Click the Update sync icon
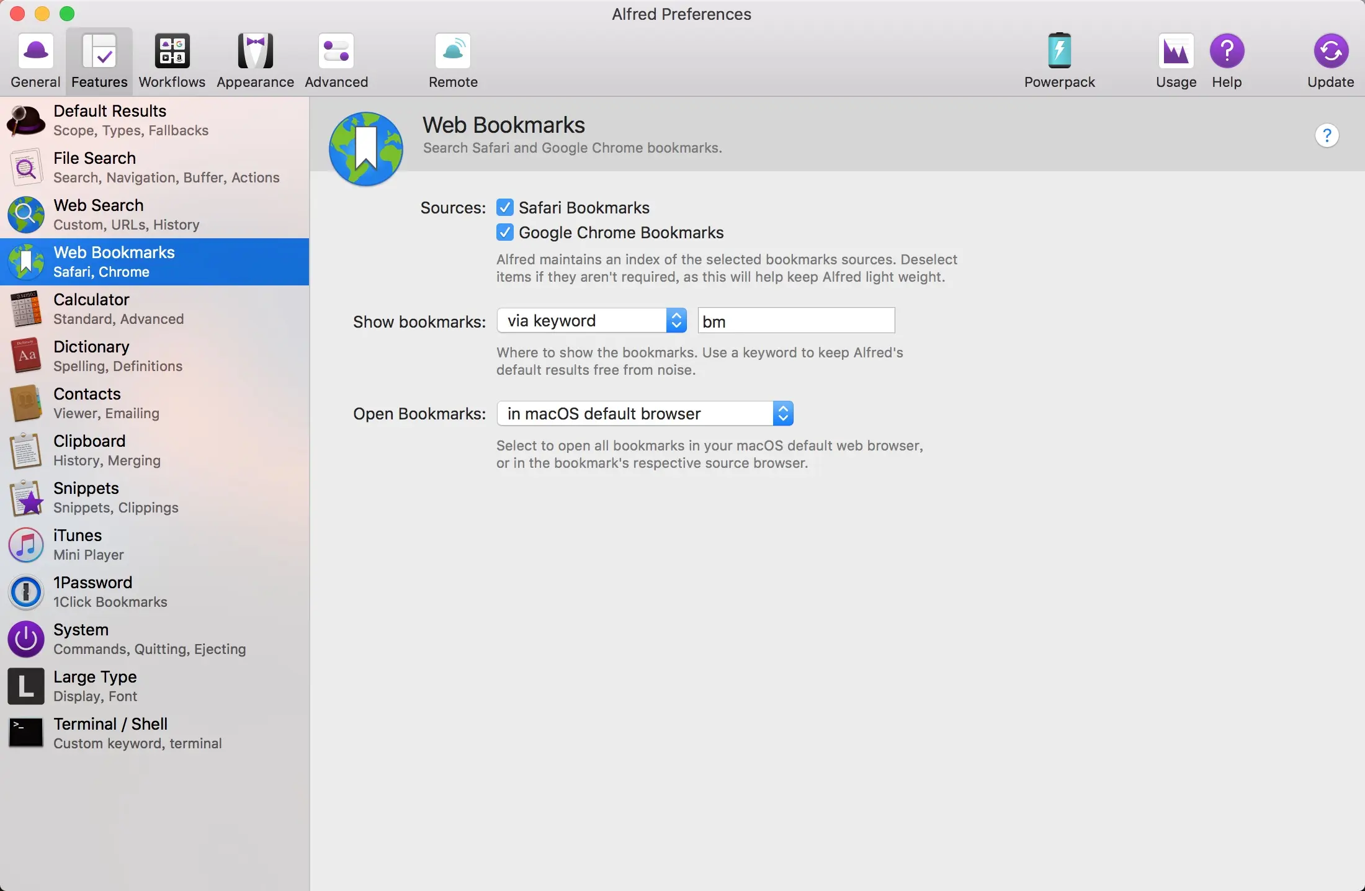Screen dimensions: 1365x891 (1330, 51)
